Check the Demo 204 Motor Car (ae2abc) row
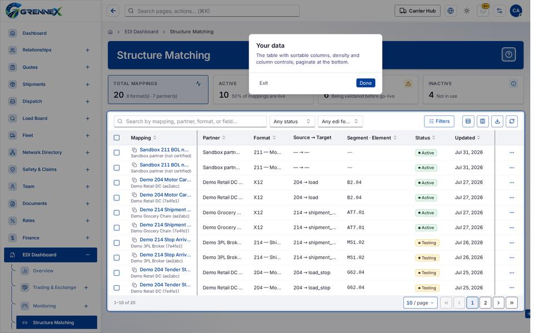The height and width of the screenshot is (333, 534). click(117, 183)
